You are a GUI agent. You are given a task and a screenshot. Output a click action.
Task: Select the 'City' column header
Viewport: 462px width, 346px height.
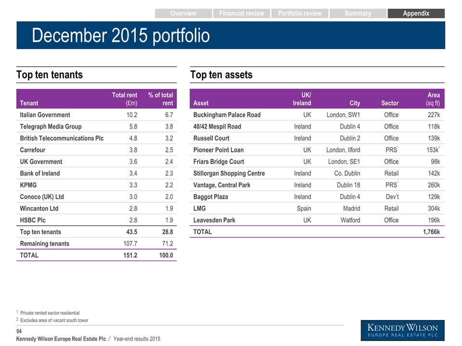coord(355,103)
